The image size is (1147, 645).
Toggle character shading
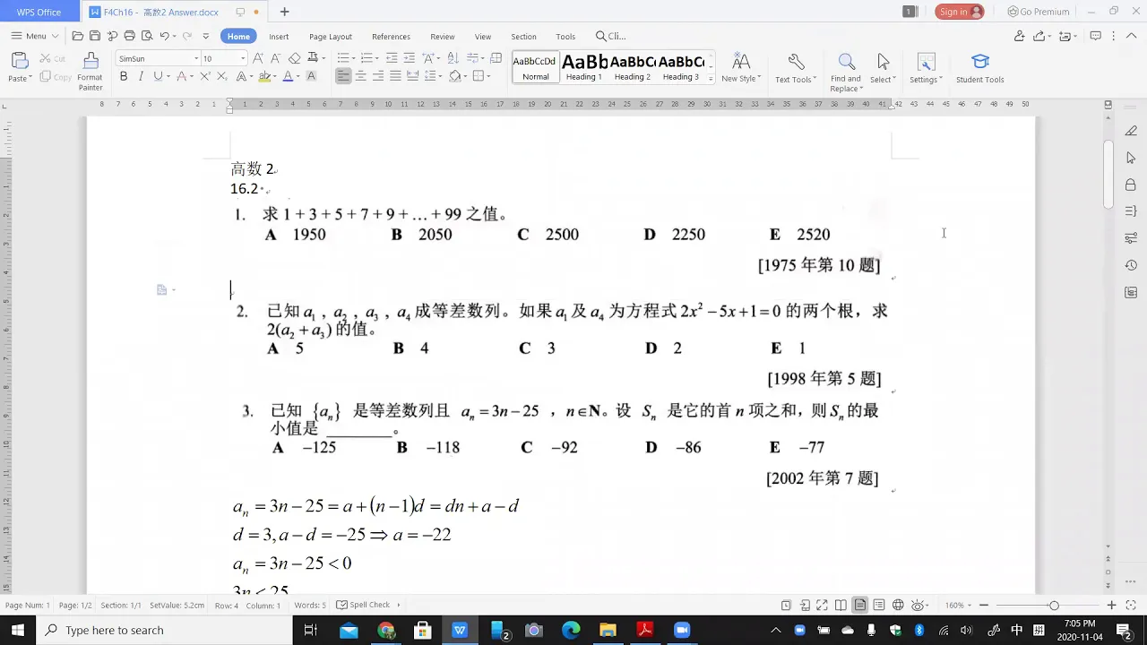click(311, 76)
